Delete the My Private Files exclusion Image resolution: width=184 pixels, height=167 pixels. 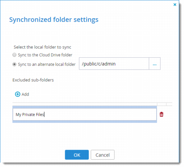pyautogui.click(x=161, y=114)
